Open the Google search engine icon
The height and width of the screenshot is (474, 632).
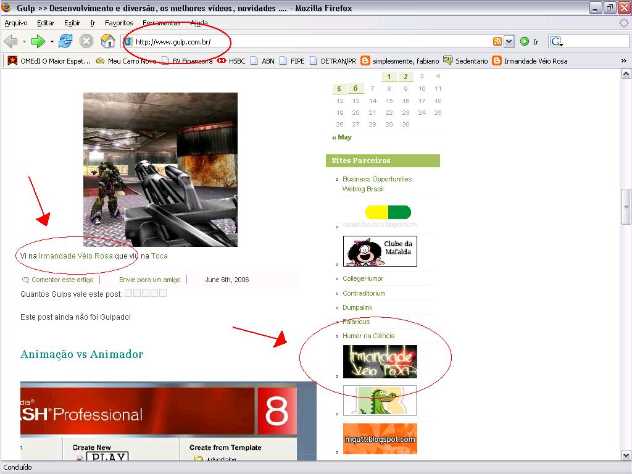557,41
